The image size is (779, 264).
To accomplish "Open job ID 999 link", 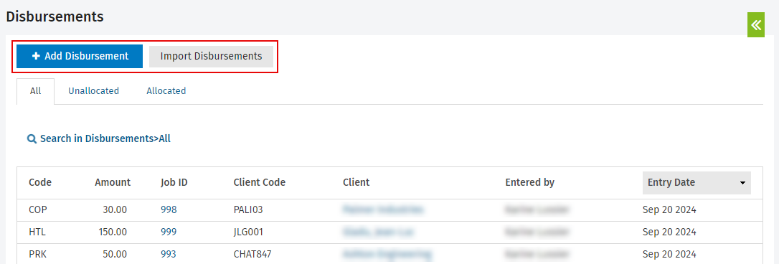I will [169, 232].
